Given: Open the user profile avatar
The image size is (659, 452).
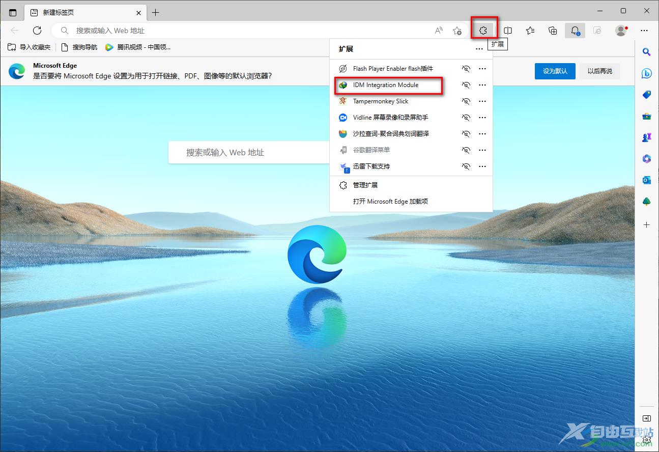Looking at the screenshot, I should point(621,31).
